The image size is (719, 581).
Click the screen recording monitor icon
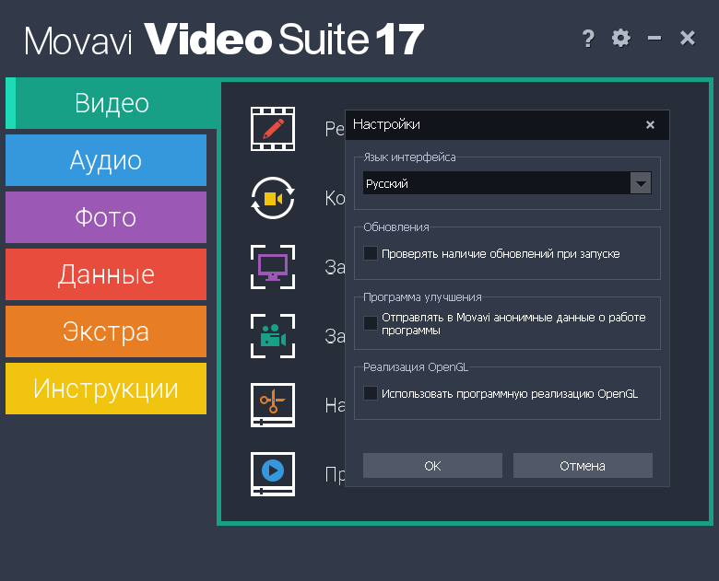pos(273,267)
